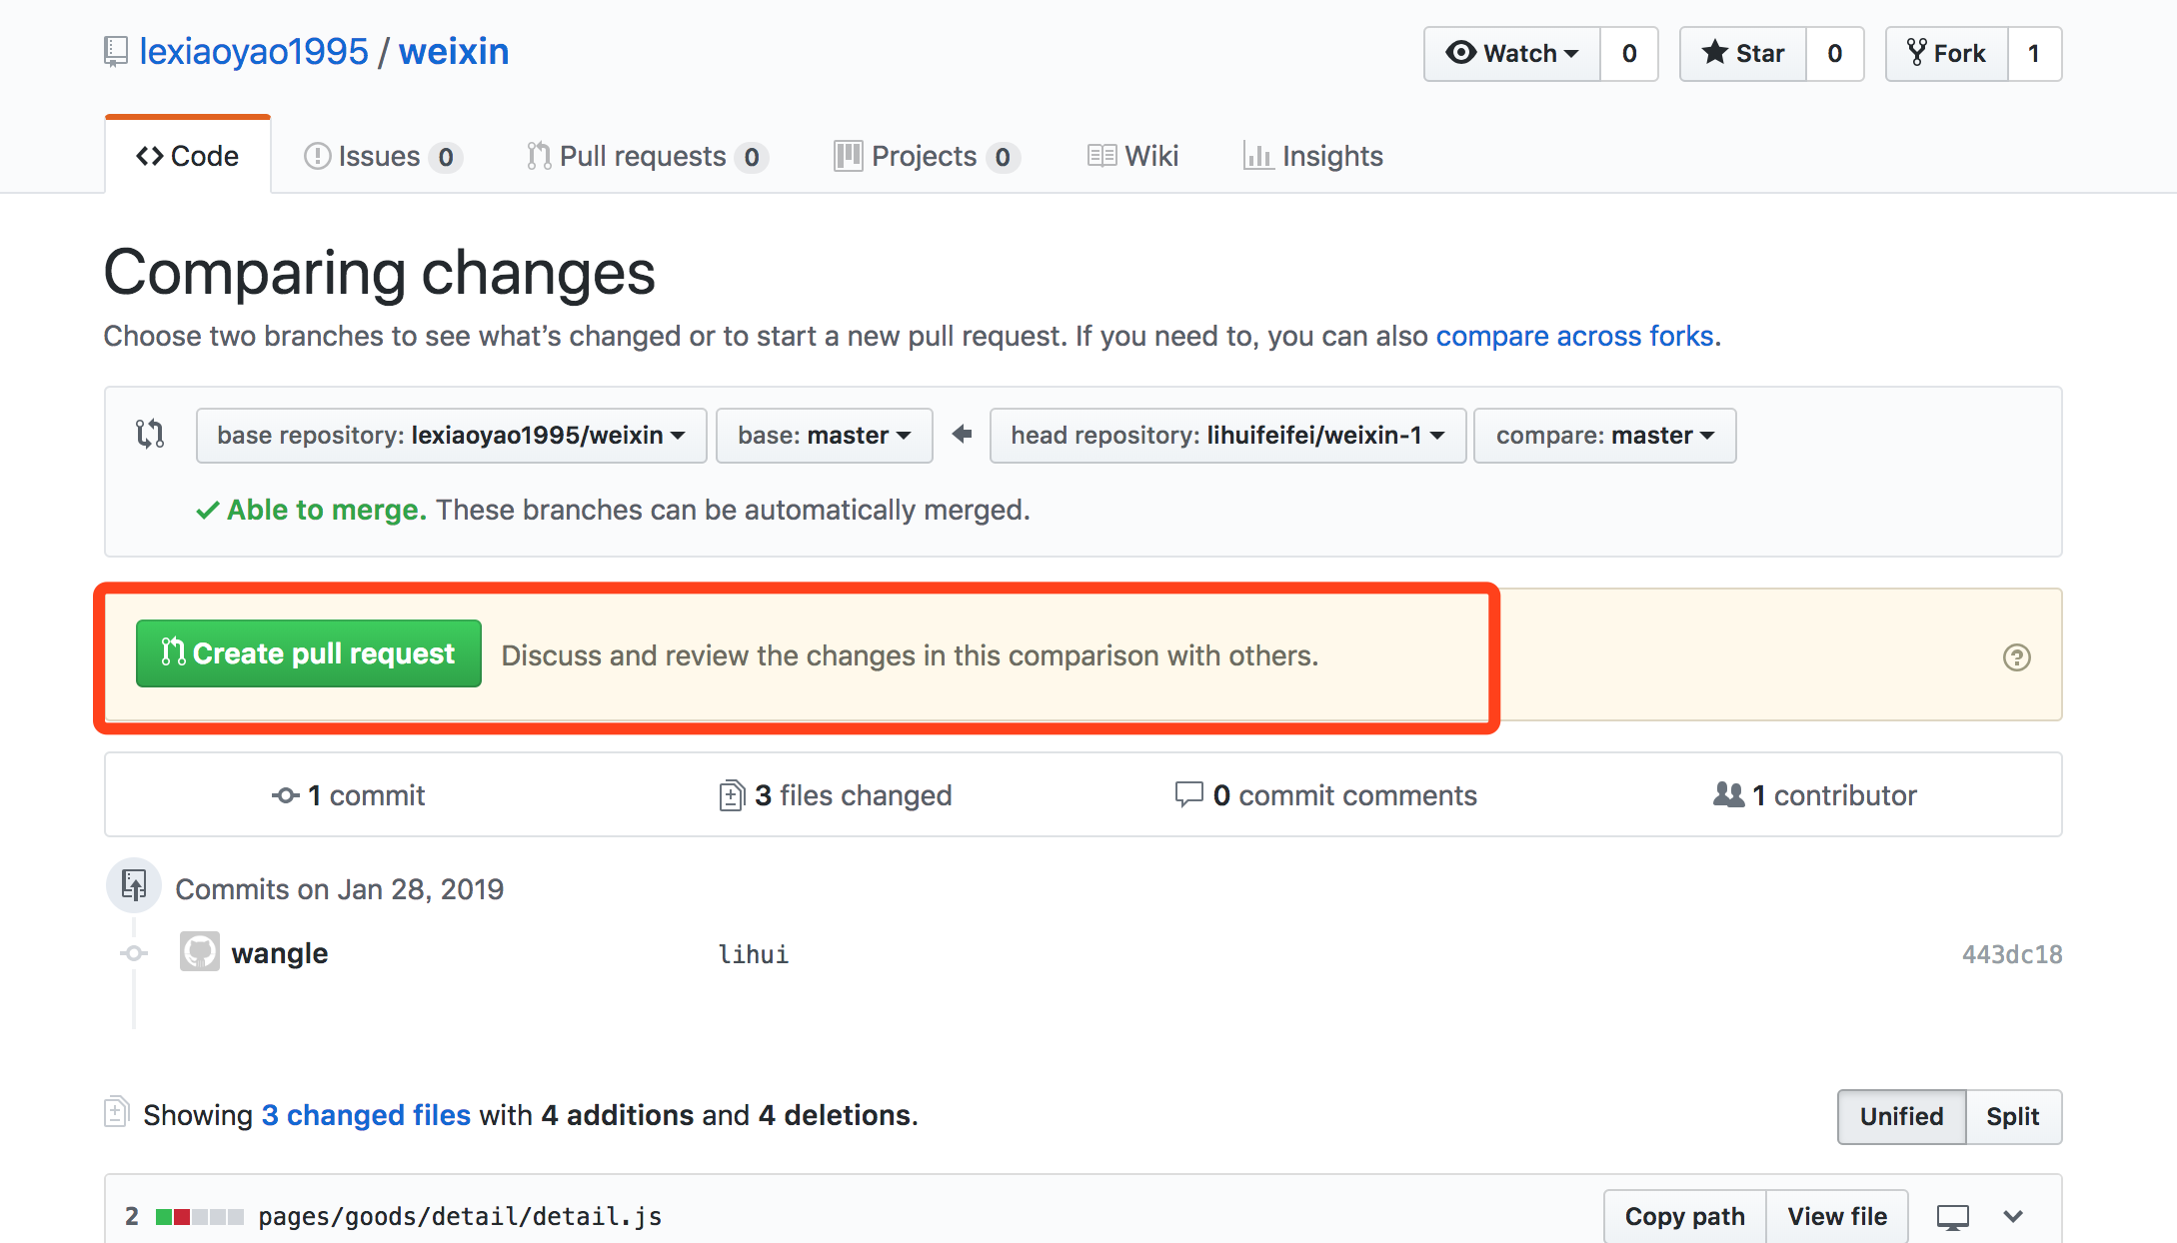This screenshot has width=2177, height=1243.
Task: Click the Pull requests tab merge icon
Action: (539, 156)
